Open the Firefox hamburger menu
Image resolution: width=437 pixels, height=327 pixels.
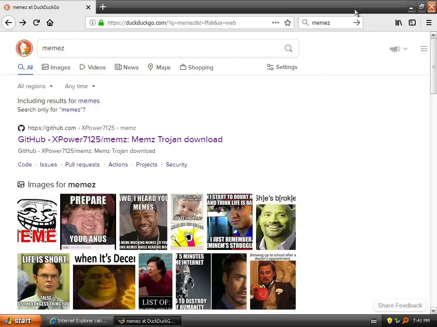[x=428, y=23]
